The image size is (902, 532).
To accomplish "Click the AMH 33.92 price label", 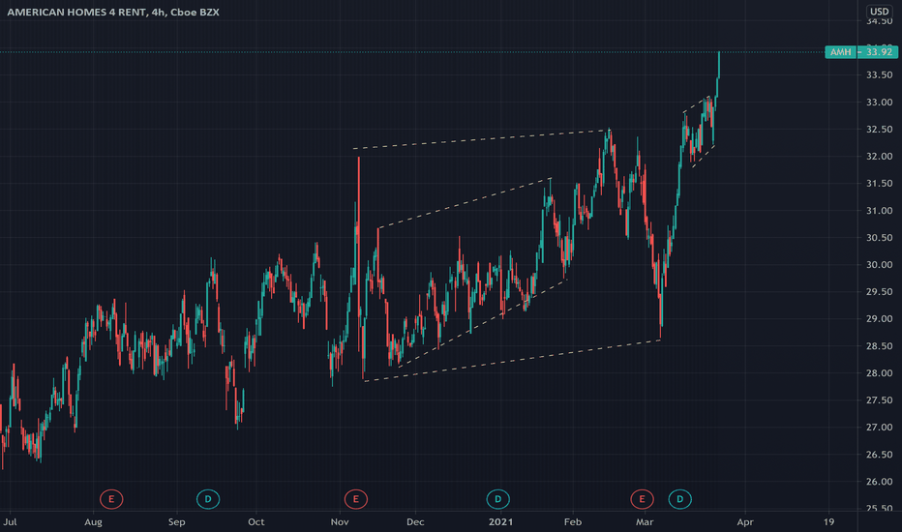I will click(860, 52).
